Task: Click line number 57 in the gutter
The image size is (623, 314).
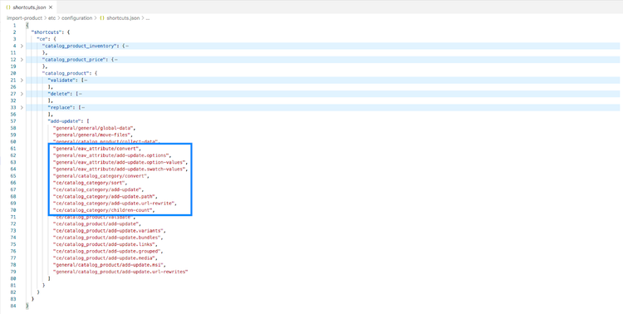Action: point(13,121)
